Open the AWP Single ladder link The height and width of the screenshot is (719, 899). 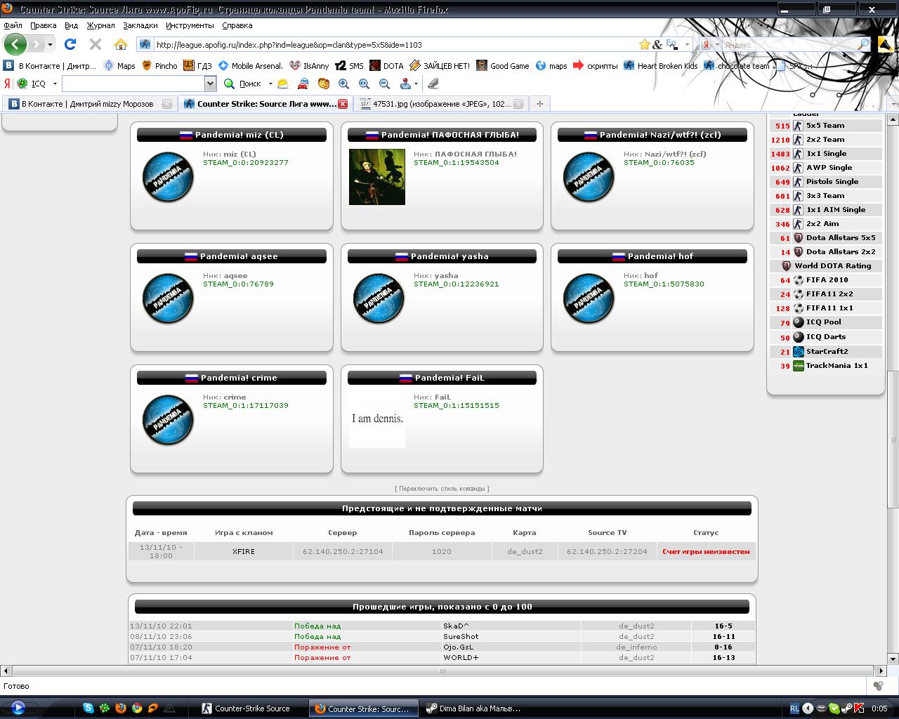click(829, 168)
